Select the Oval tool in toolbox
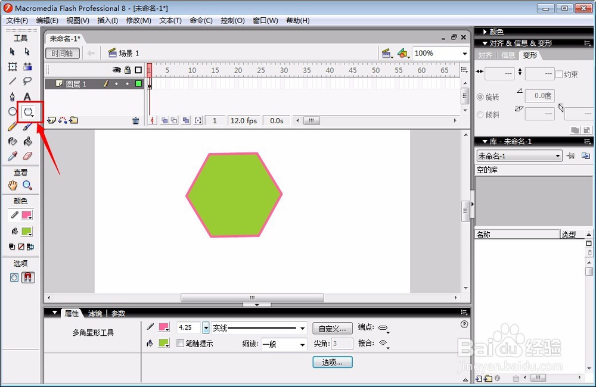The width and height of the screenshot is (596, 387). (13, 112)
